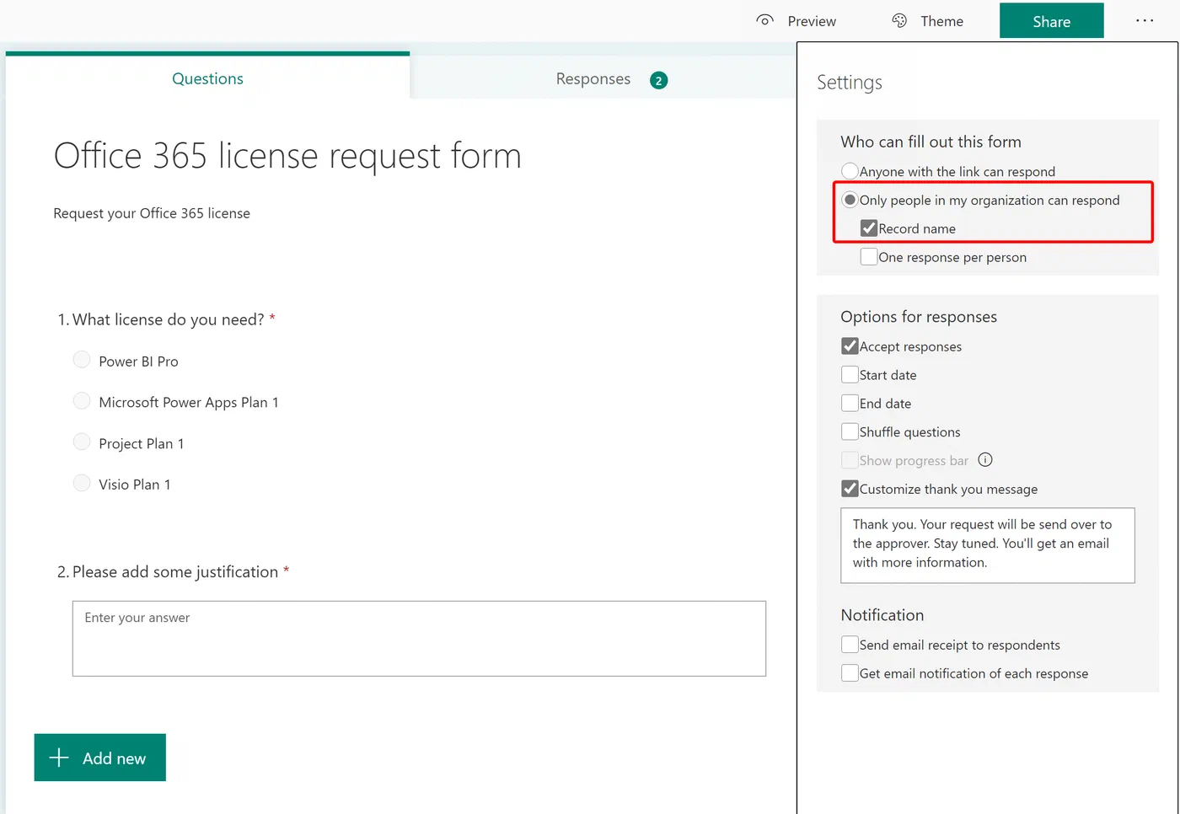Screen dimensions: 1180x814
Task: Edit the thank you message text box
Action: click(988, 545)
